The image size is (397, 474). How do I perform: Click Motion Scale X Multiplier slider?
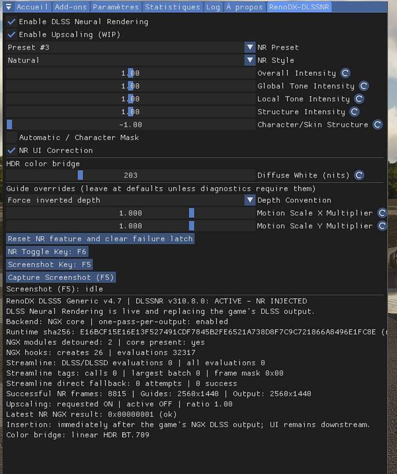(131, 213)
